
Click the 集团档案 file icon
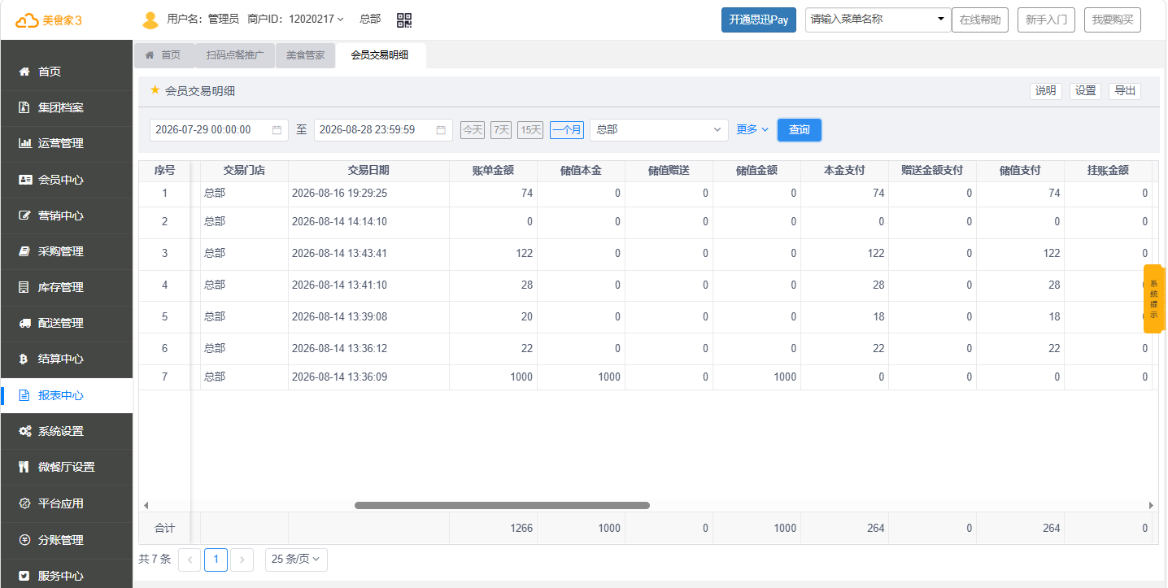pos(24,107)
